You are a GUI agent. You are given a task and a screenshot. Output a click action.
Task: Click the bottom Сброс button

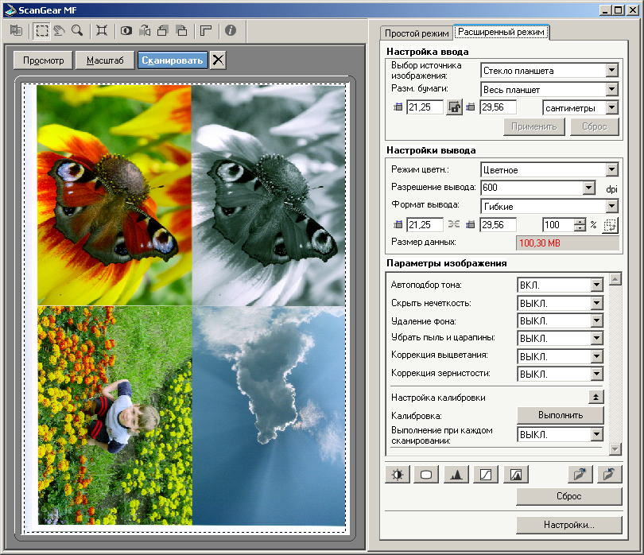[x=568, y=496]
